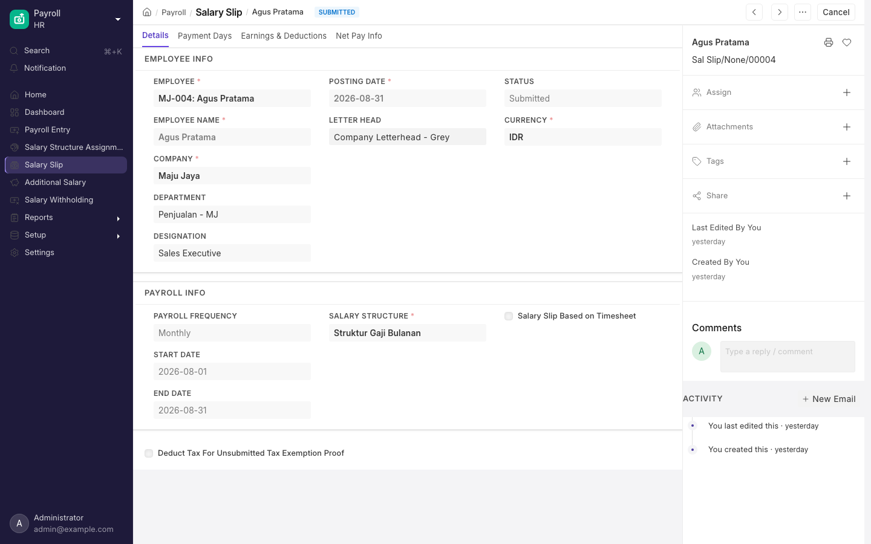Viewport: 871px width, 544px height.
Task: Toggle Salary Slip Based on Timesheet checkbox
Action: pyautogui.click(x=509, y=316)
